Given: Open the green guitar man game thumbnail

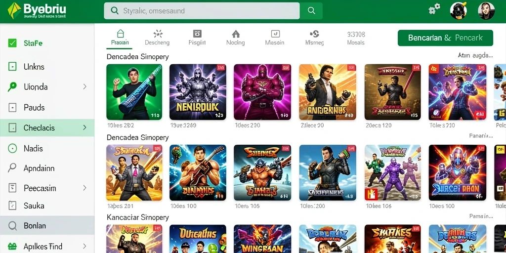Looking at the screenshot, I should click(134, 92).
